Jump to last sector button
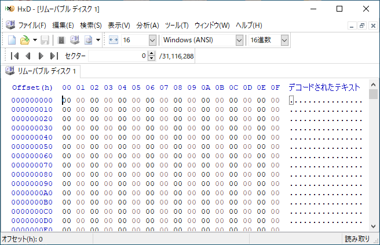Viewport: 380px width, 245px height. pyautogui.click(x=54, y=56)
